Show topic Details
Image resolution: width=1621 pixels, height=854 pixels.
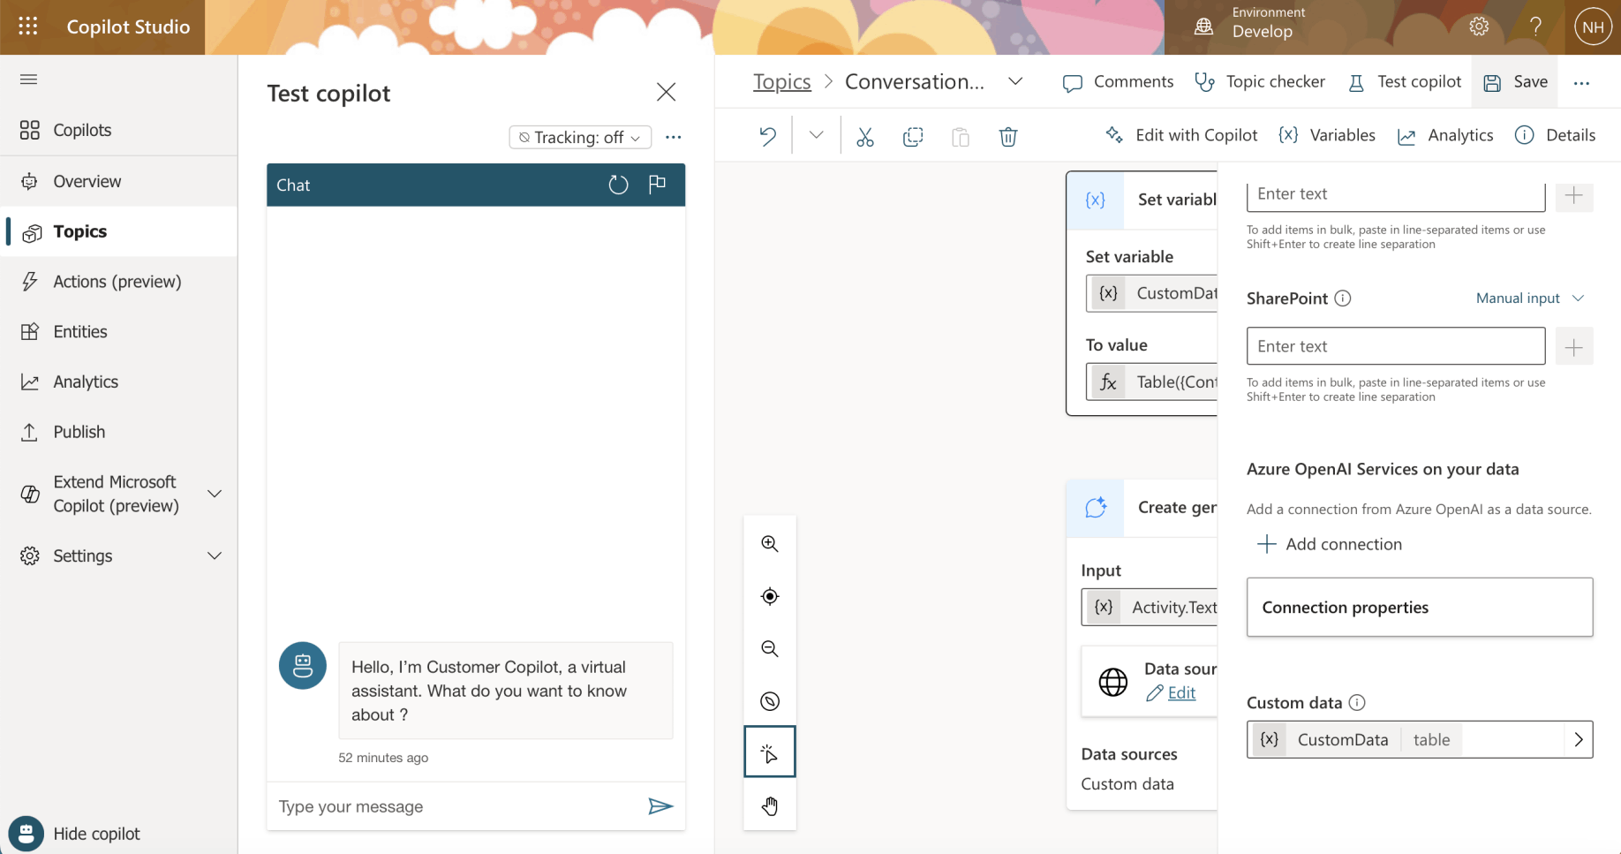[x=1555, y=135]
